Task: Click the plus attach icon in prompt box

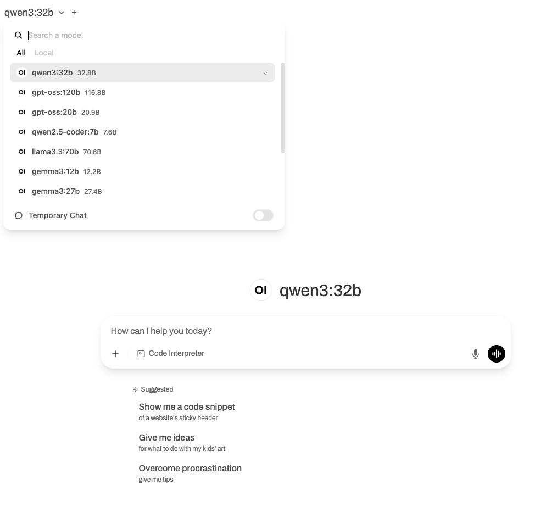Action: point(115,354)
